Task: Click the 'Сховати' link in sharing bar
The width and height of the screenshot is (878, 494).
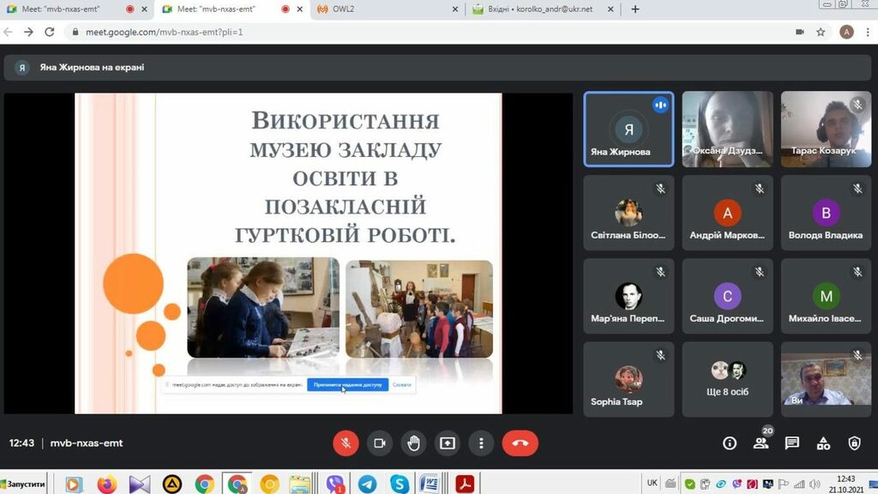Action: coord(402,385)
